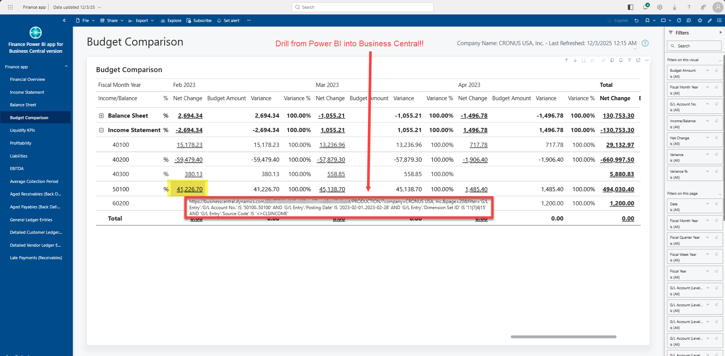Collapse the Income Statement row
Image resolution: width=725 pixels, height=356 pixels.
pos(101,130)
